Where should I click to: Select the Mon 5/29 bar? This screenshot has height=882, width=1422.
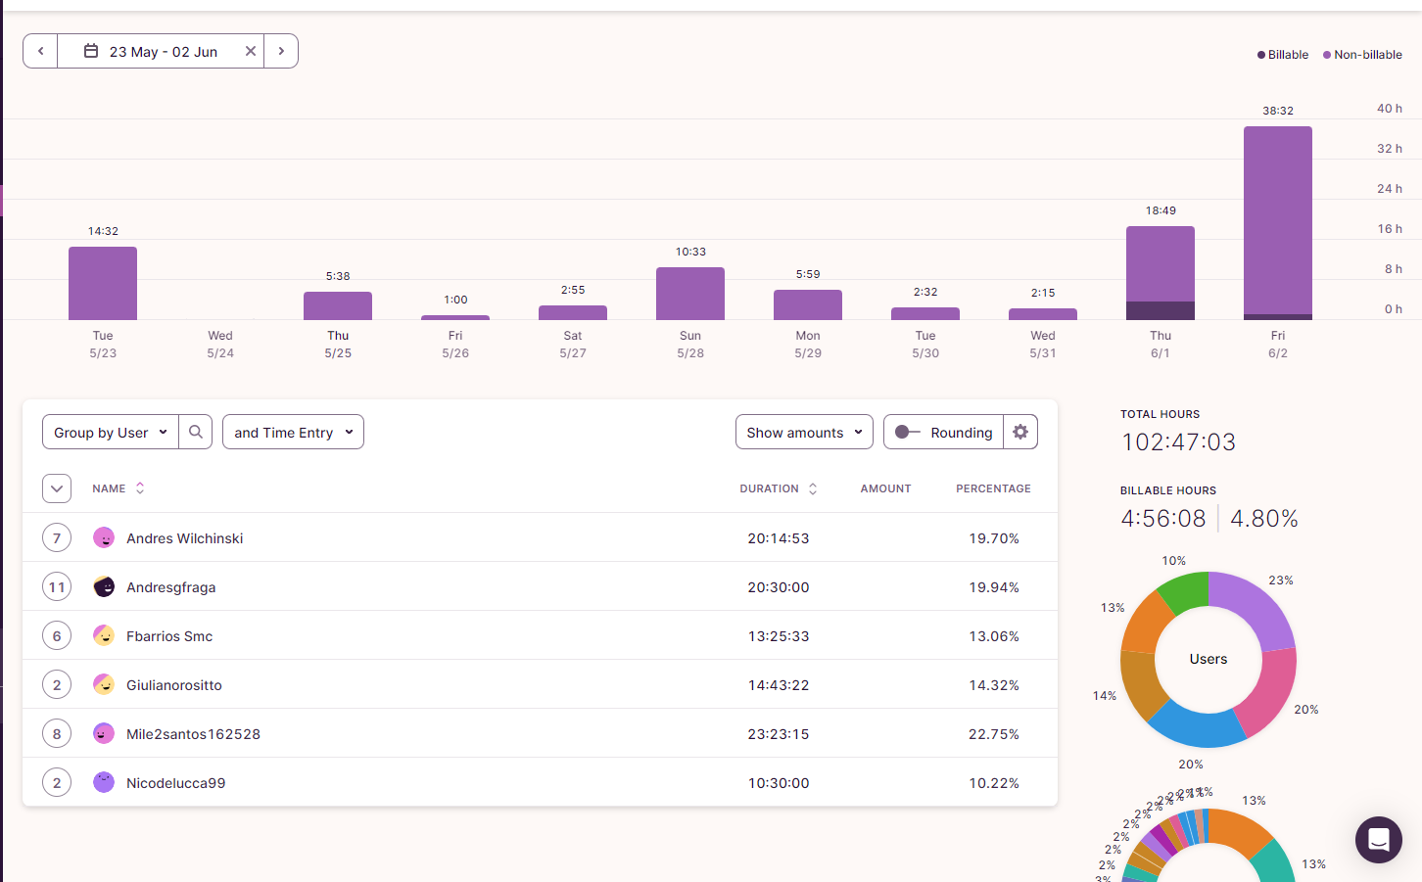coord(808,304)
